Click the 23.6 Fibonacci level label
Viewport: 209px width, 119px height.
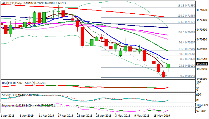(x=187, y=66)
